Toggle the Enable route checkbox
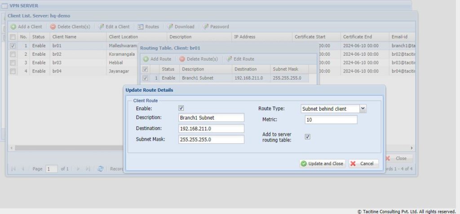The height and width of the screenshot is (214, 460). click(181, 108)
